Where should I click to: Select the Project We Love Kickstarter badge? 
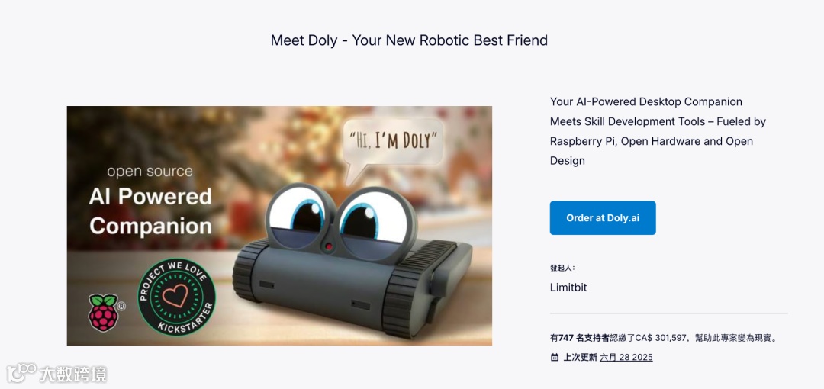point(176,297)
